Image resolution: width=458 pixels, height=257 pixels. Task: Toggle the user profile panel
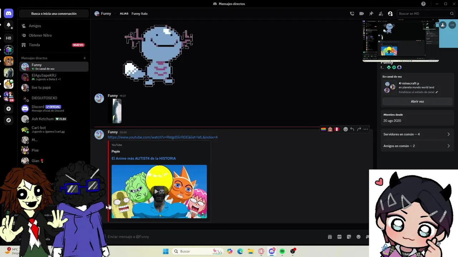[390, 14]
